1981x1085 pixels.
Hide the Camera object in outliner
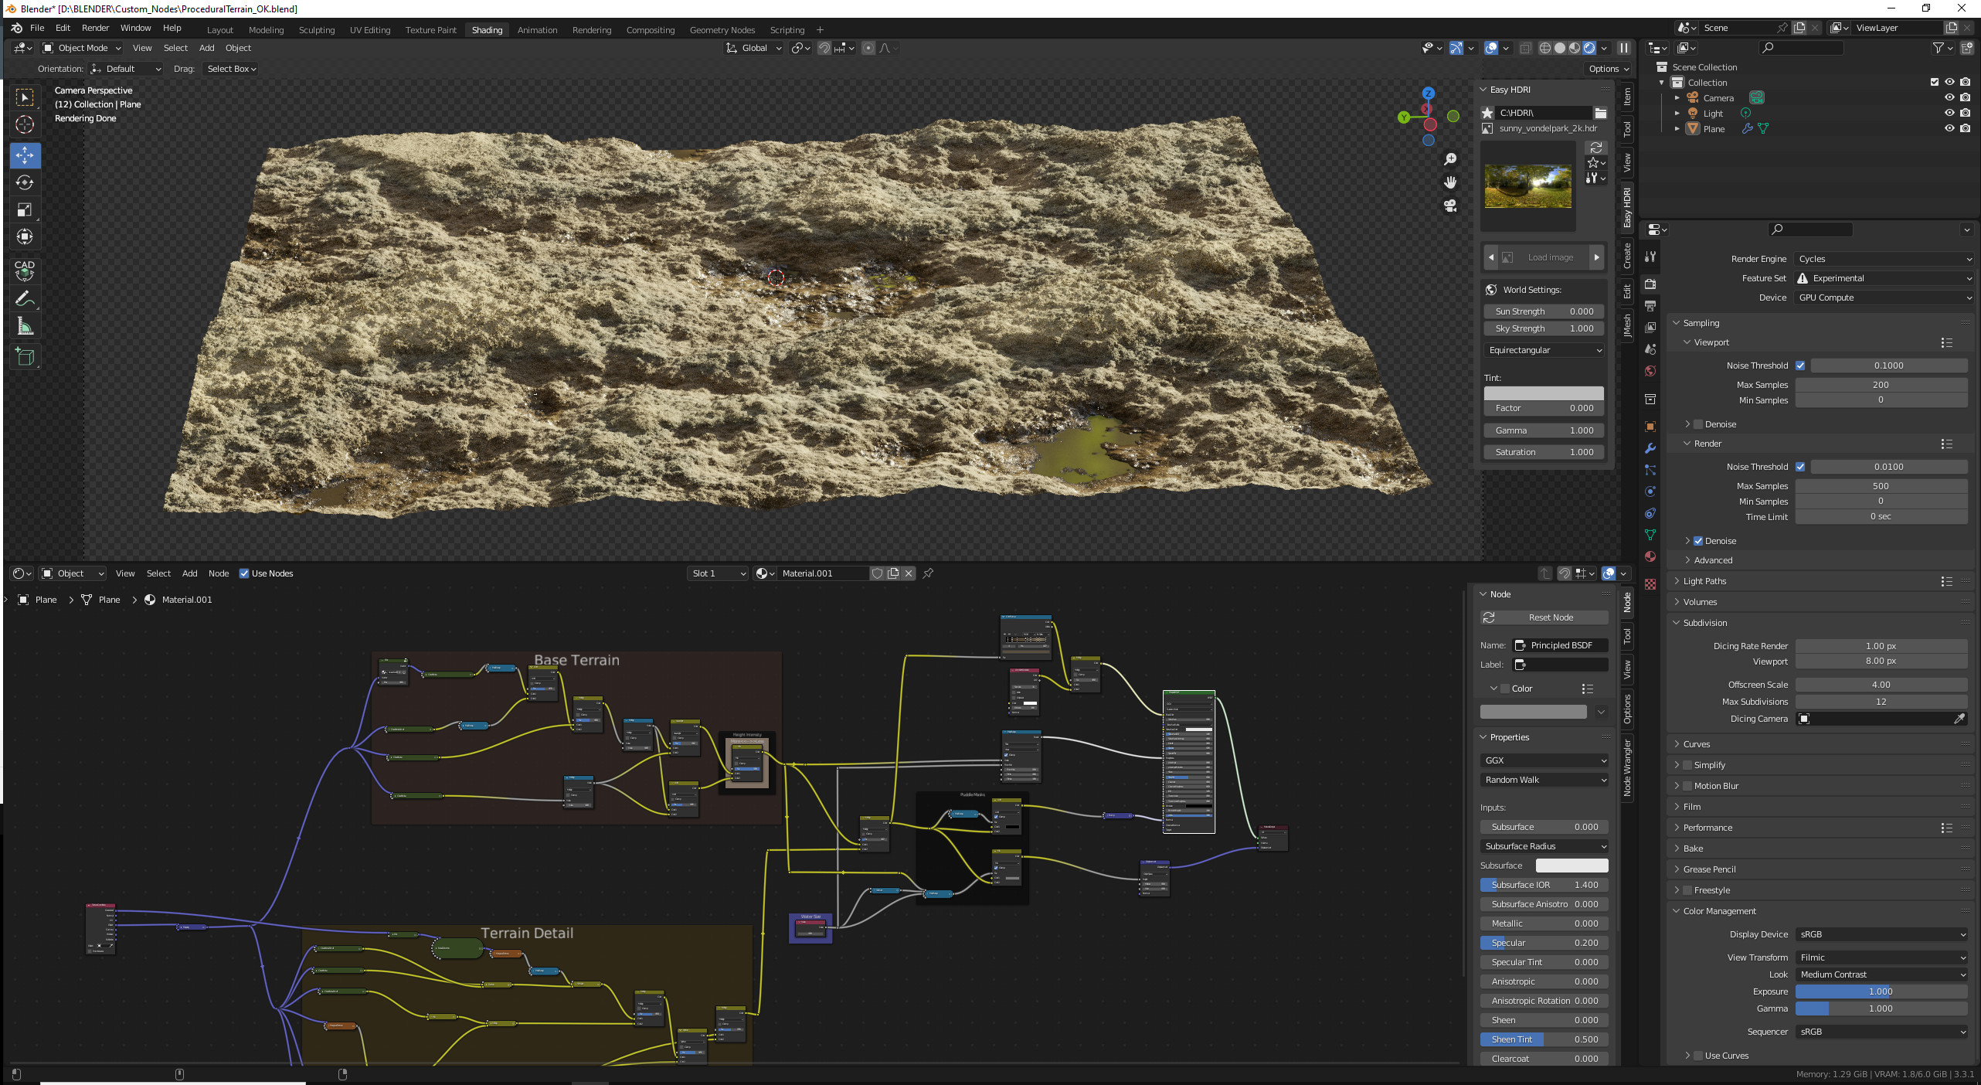1949,97
